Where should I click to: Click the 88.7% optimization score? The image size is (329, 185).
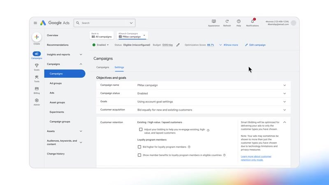(x=211, y=45)
